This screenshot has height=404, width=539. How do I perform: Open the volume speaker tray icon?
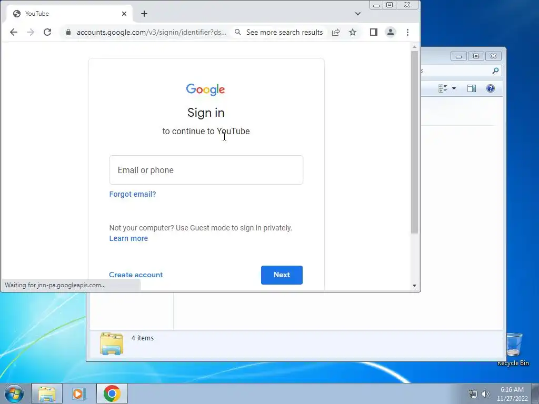(x=486, y=394)
